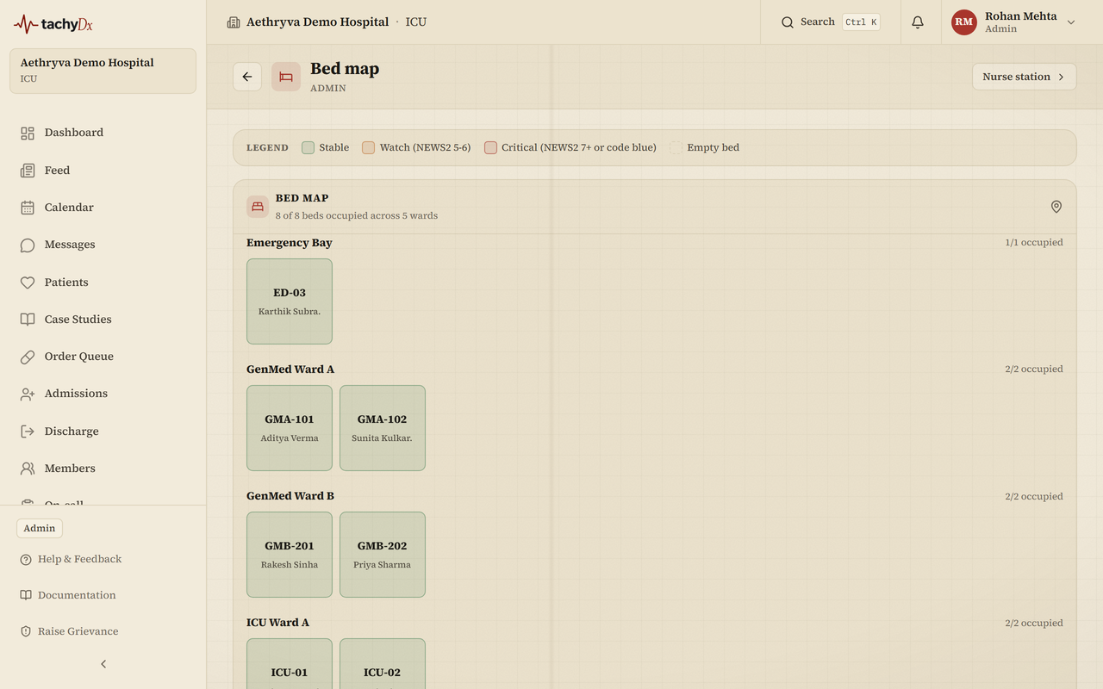Click the Stable legend color swatch
Viewport: 1103px width, 689px height.
[x=308, y=148]
